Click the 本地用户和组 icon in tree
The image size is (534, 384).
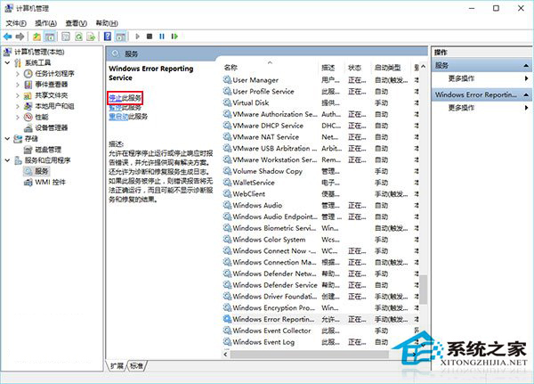pyautogui.click(x=28, y=106)
